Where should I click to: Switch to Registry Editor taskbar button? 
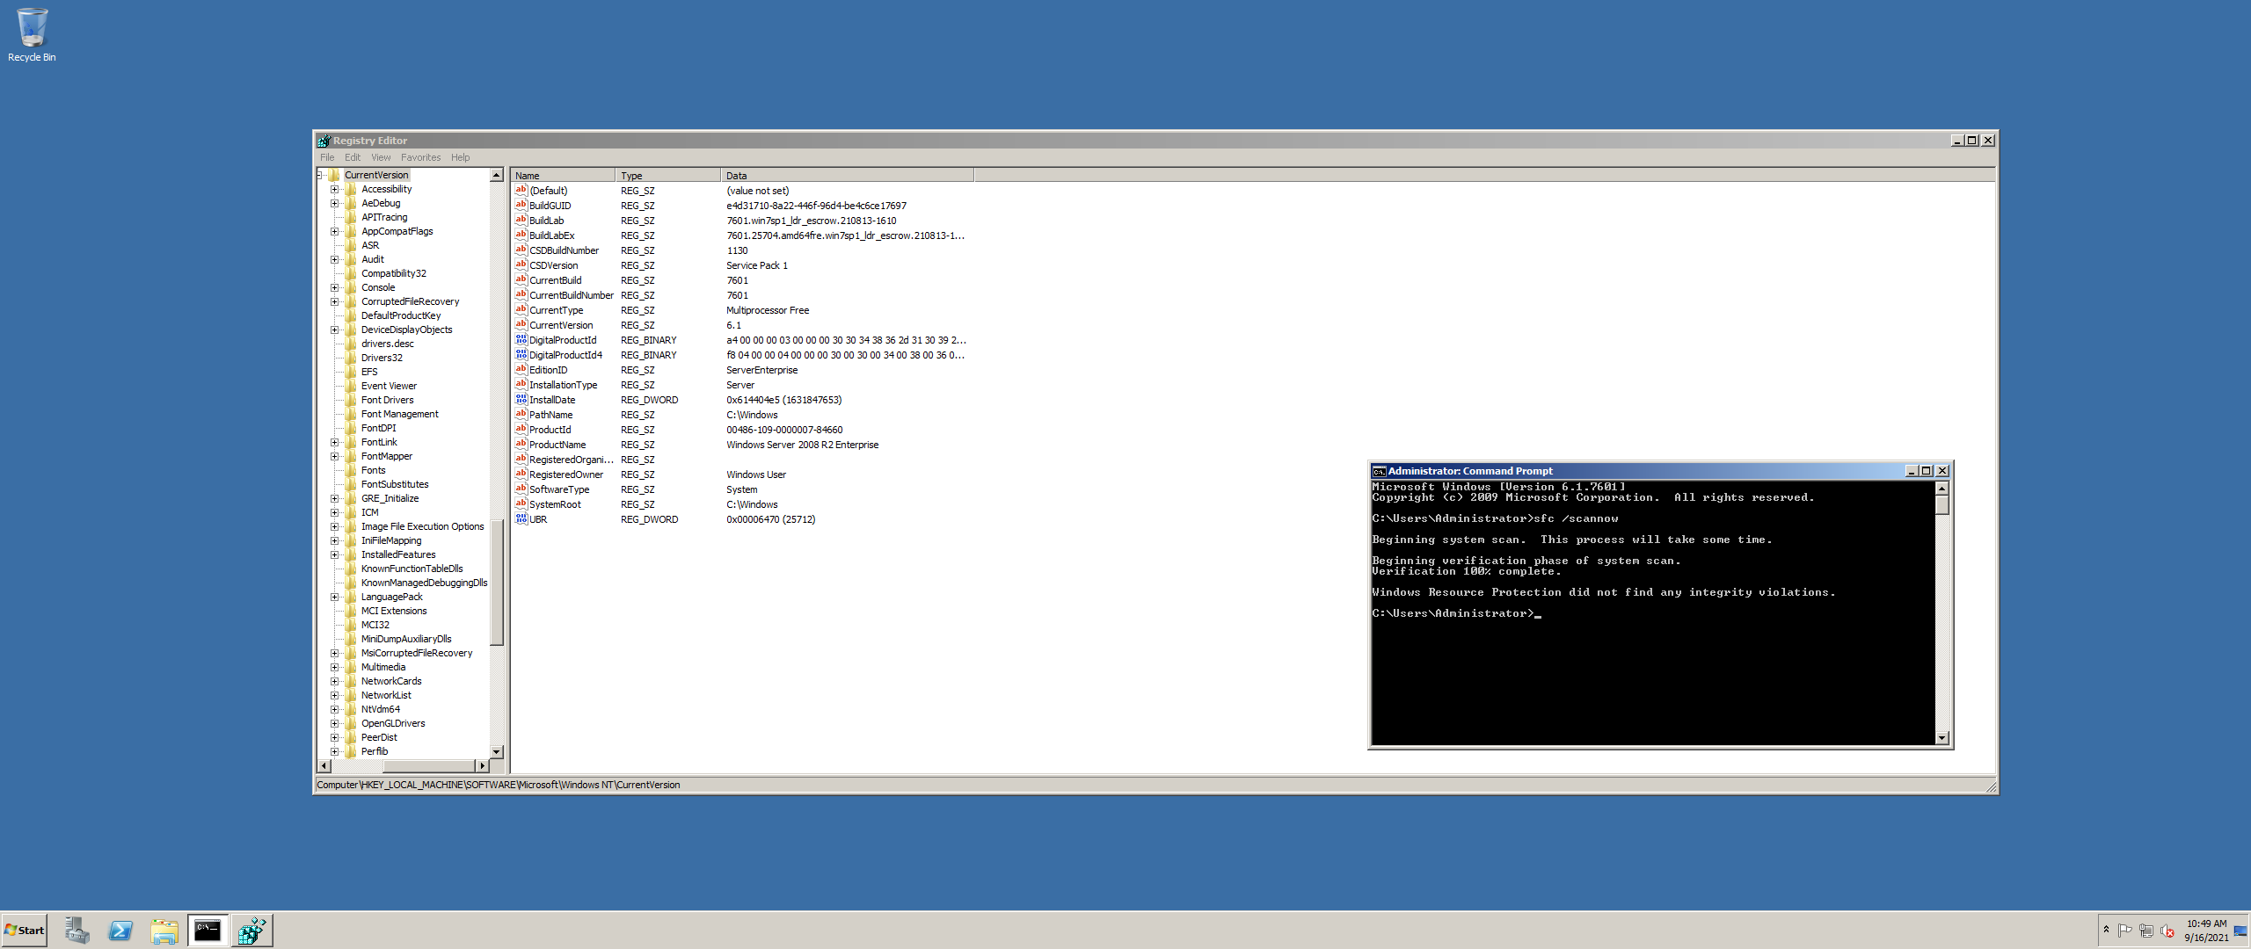click(252, 931)
